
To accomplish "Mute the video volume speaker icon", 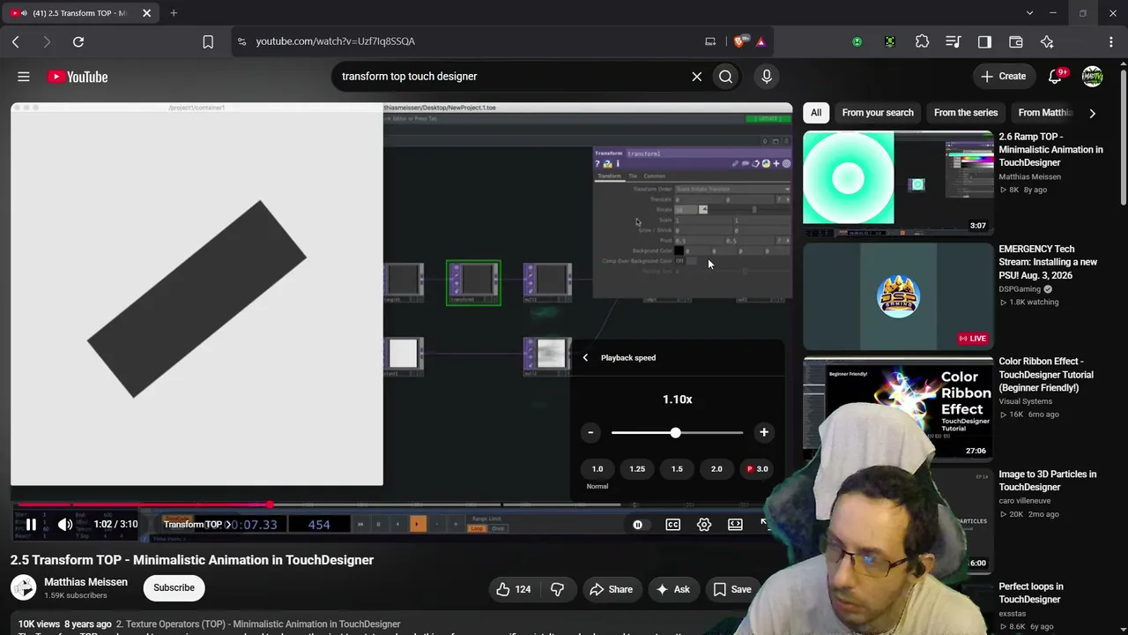I will click(65, 525).
